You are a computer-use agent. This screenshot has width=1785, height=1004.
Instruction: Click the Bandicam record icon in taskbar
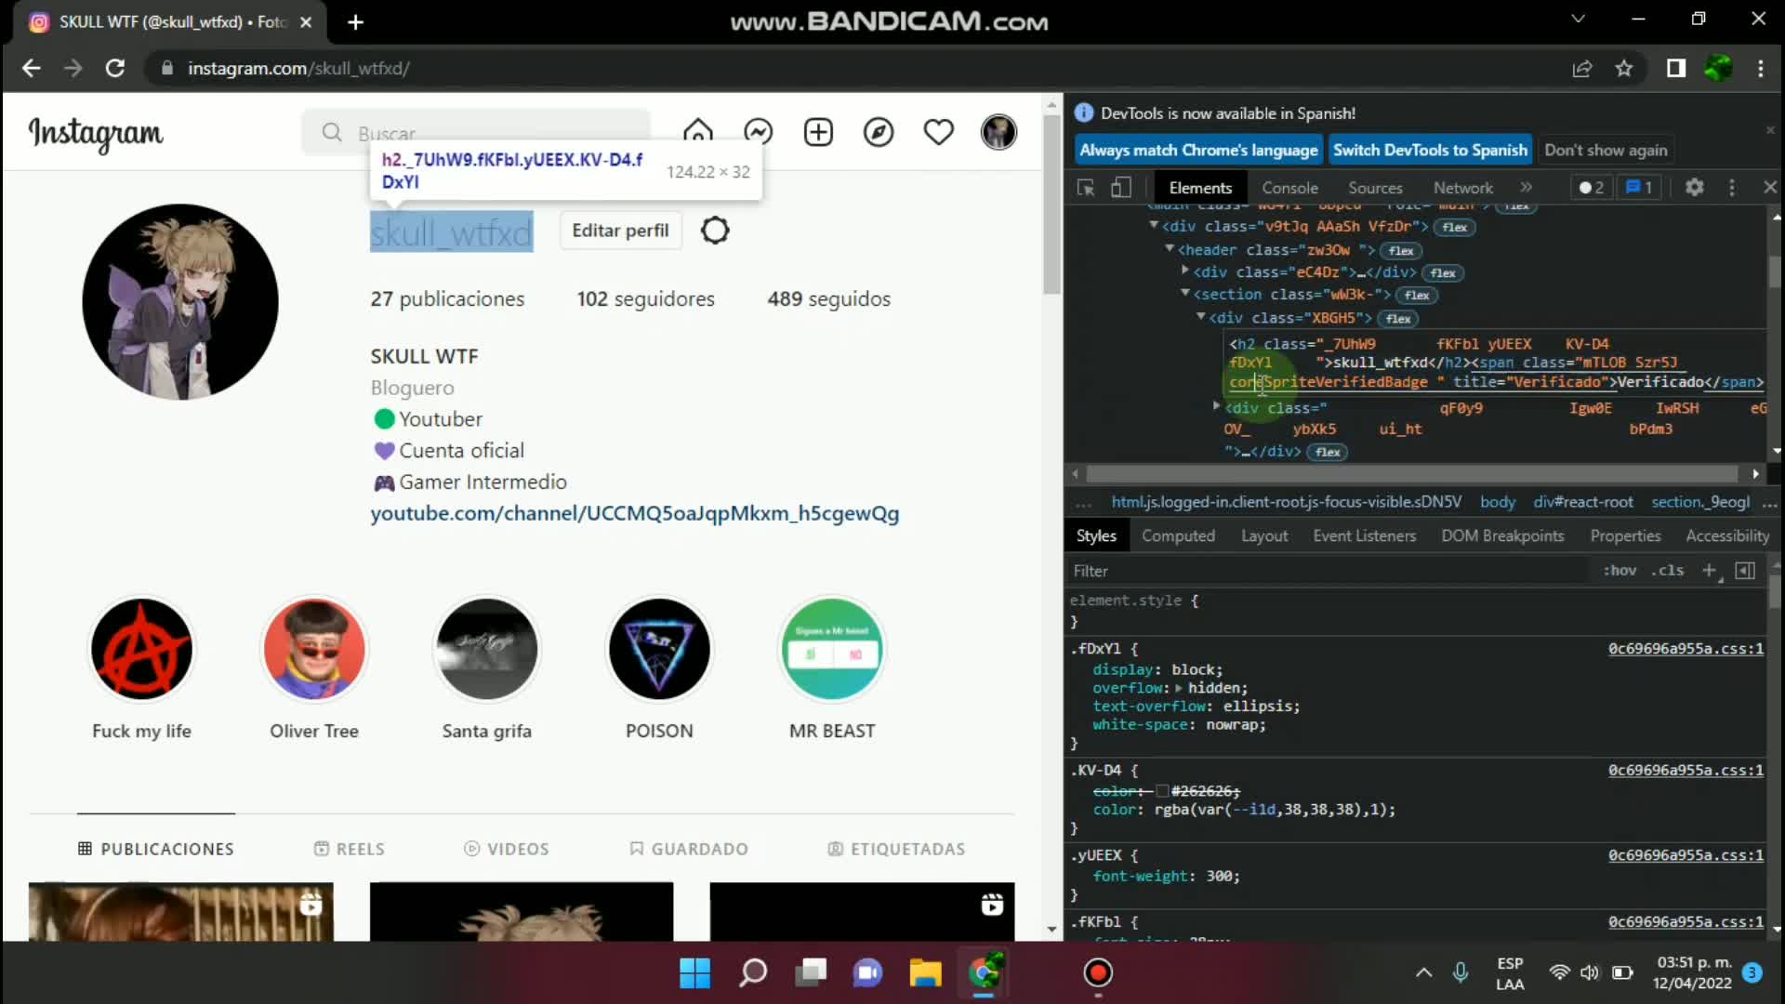point(1098,973)
